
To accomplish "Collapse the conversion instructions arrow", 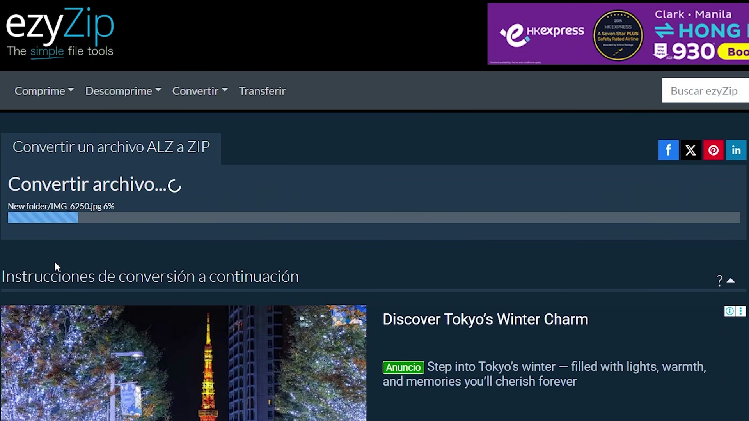I will tap(731, 280).
